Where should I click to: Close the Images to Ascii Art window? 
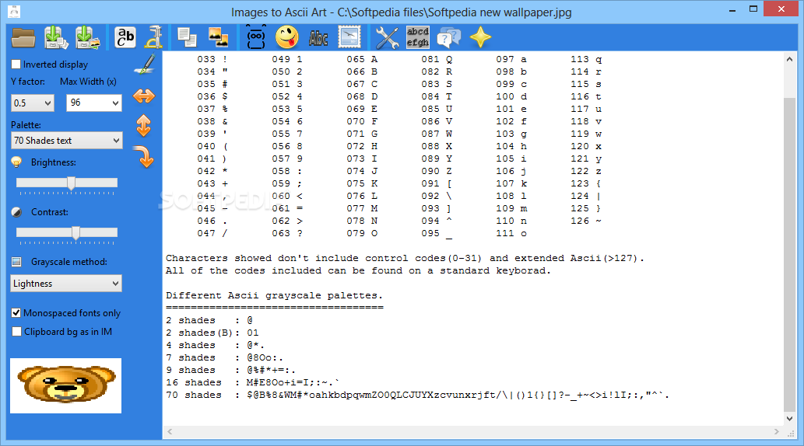[x=781, y=9]
